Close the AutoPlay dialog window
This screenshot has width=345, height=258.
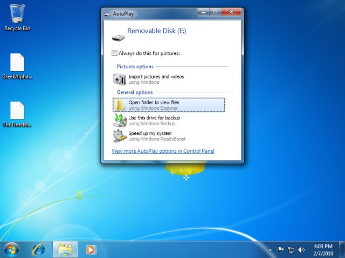coord(232,11)
